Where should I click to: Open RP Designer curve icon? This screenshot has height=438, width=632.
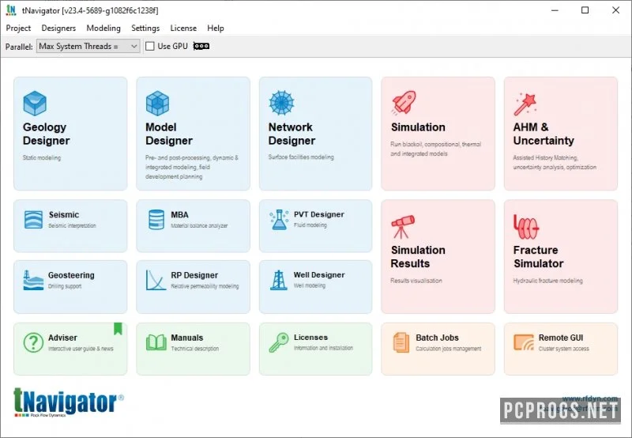[156, 280]
